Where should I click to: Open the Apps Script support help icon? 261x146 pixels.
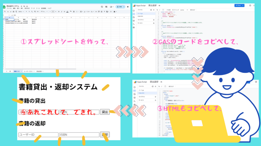250,5
